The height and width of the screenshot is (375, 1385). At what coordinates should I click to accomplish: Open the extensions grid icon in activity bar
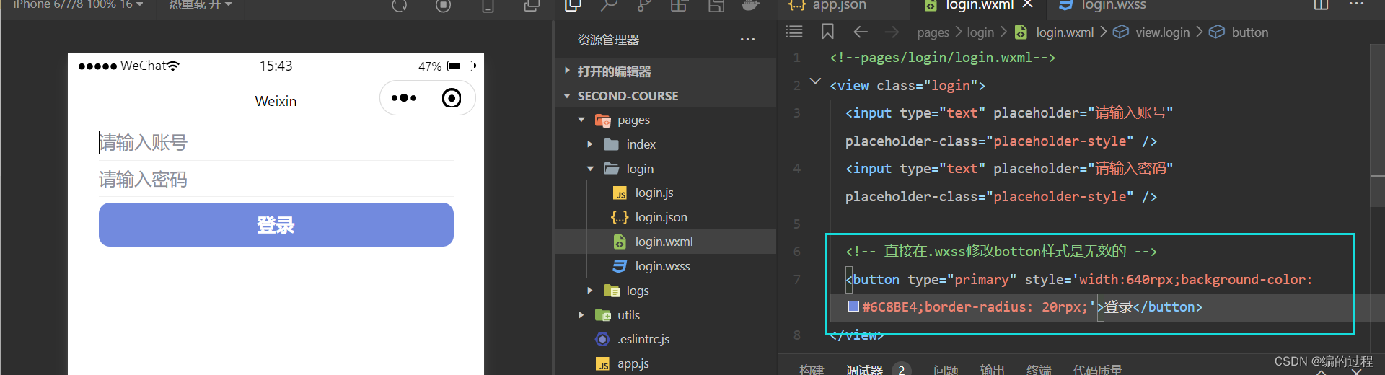pos(679,5)
